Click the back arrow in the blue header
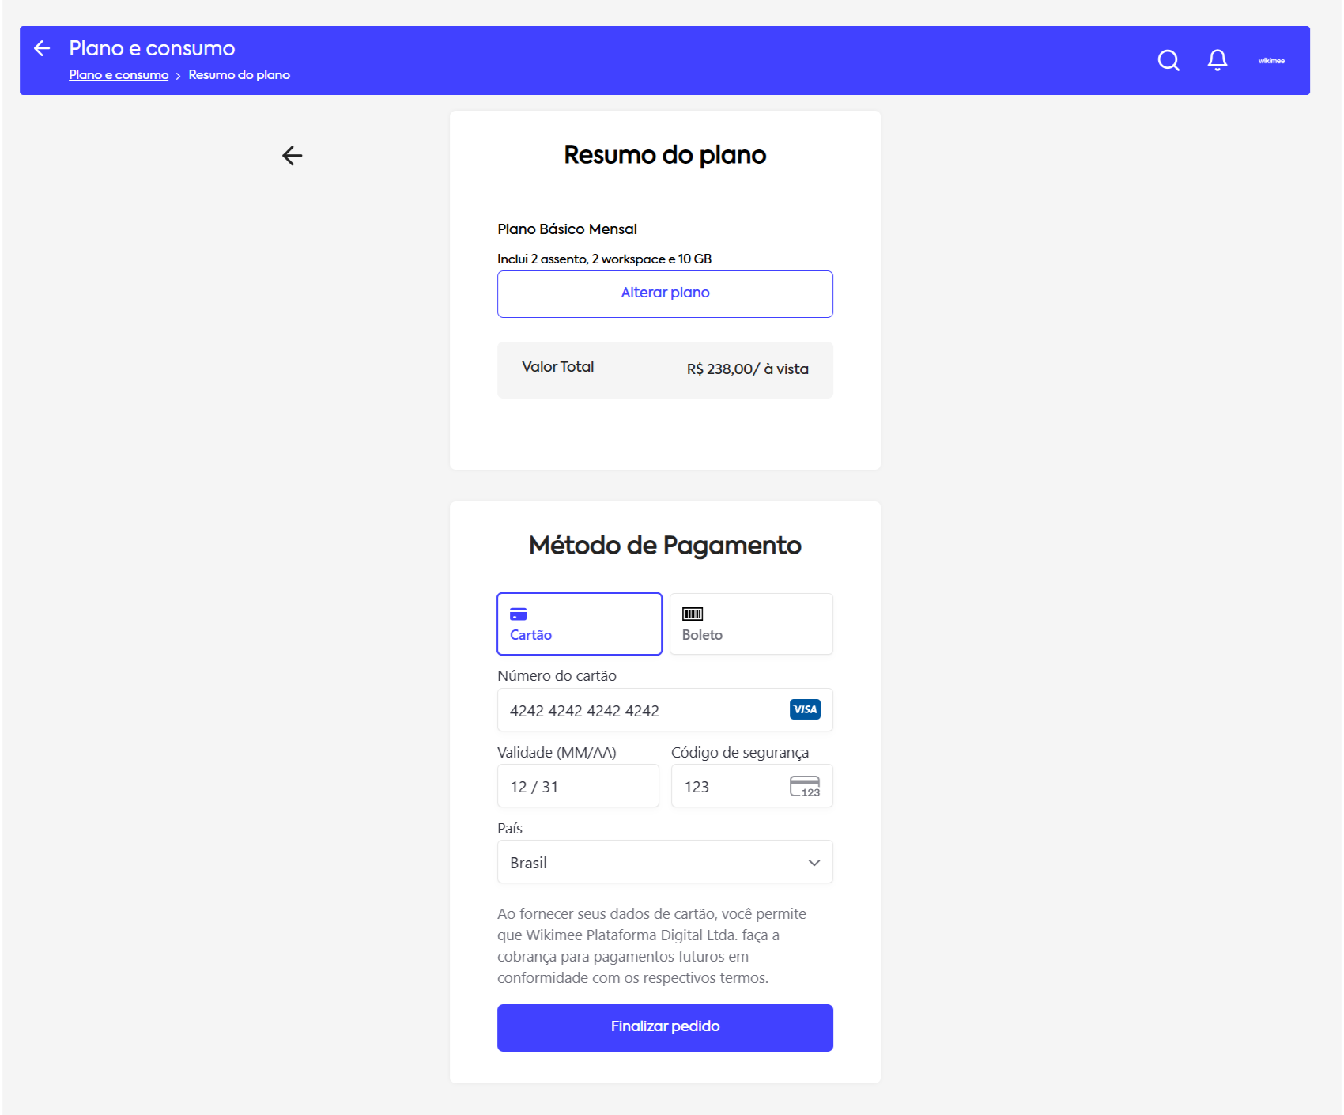Screen dimensions: 1344x1115 (x=42, y=49)
